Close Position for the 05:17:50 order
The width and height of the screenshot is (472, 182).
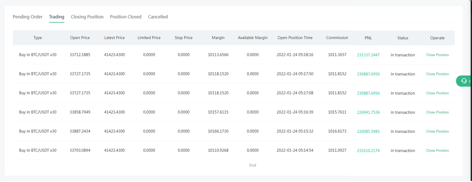tap(437, 74)
